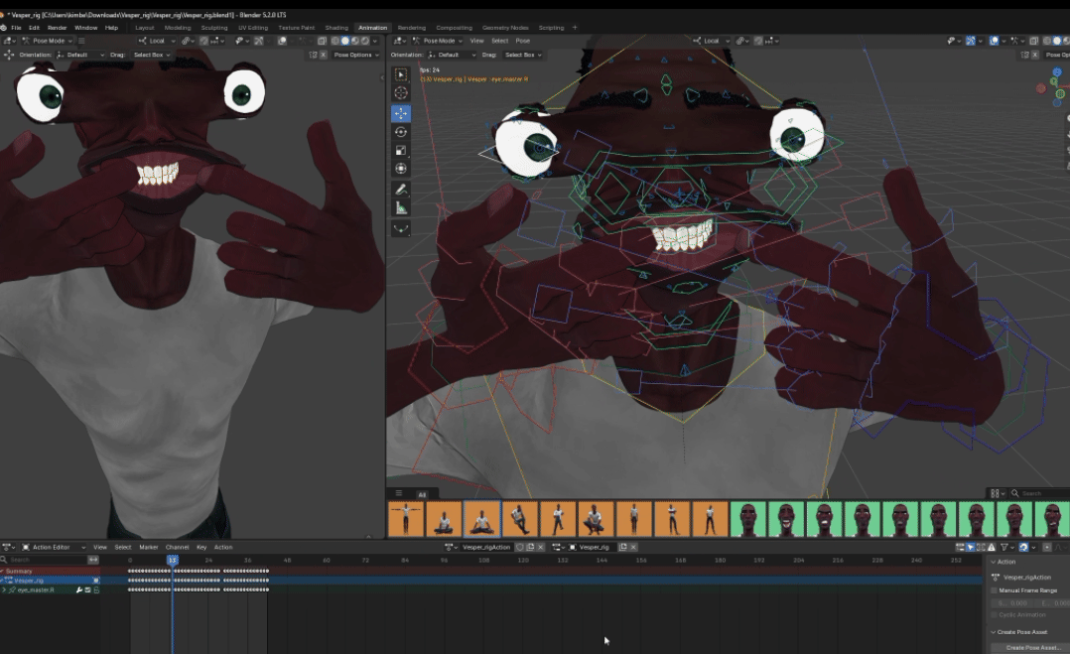Click the filter funnel icon in Action Editor

click(1004, 547)
